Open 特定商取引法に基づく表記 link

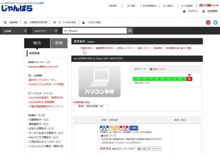click(179, 48)
